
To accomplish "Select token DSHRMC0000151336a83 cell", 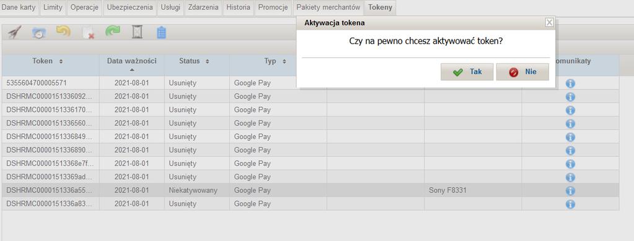I will click(x=51, y=203).
